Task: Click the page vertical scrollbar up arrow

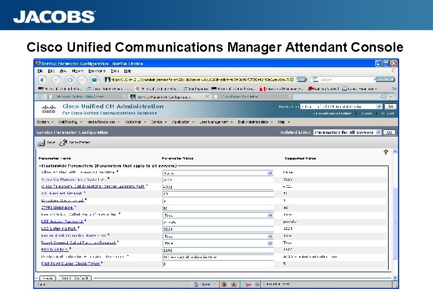Action: (395, 151)
